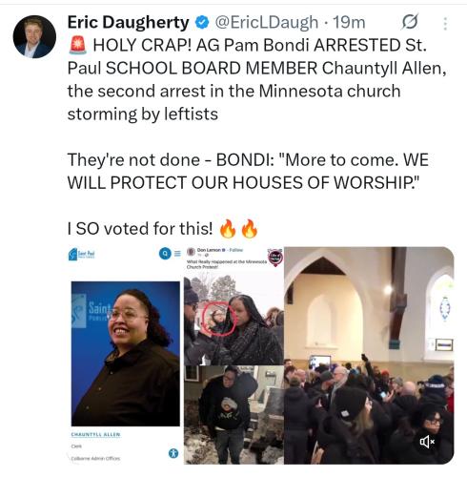The image size is (467, 477).
Task: Click the blue accessibility icon in left image
Action: pos(173,453)
